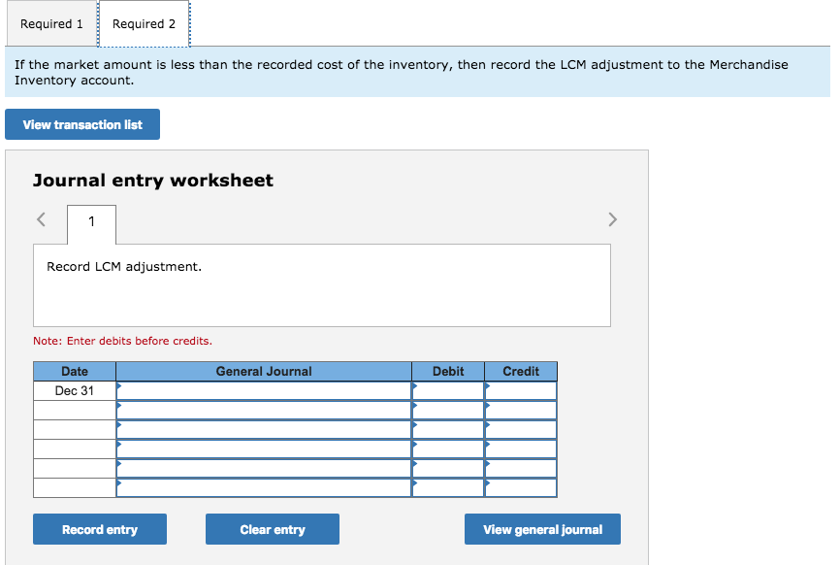Click the previous entry chevron arrow
This screenshot has height=565, width=840.
pyautogui.click(x=41, y=219)
